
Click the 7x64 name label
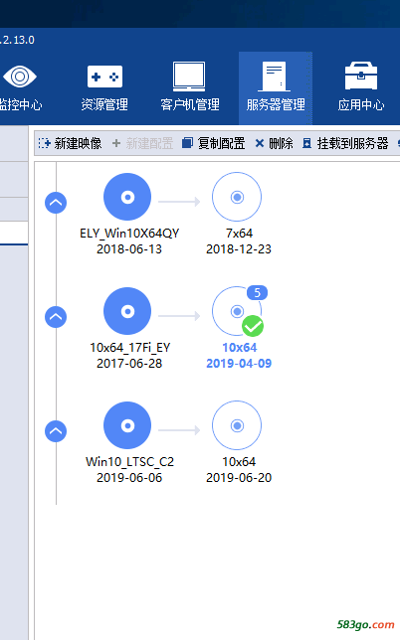239,234
